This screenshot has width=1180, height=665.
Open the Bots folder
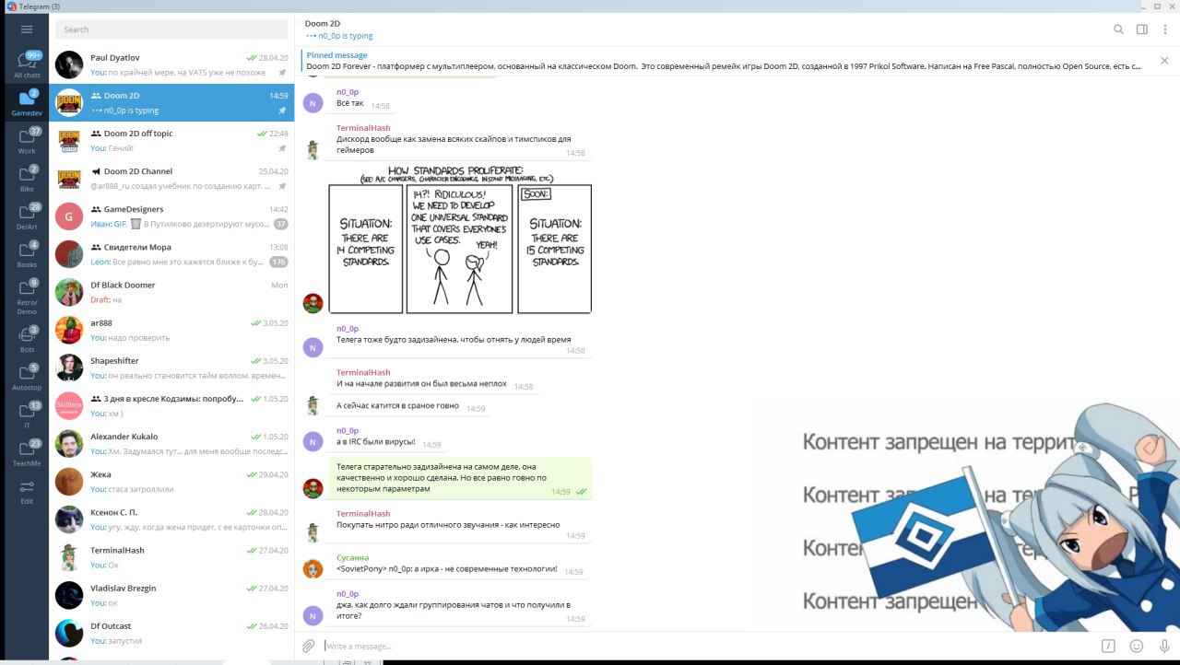tap(27, 339)
